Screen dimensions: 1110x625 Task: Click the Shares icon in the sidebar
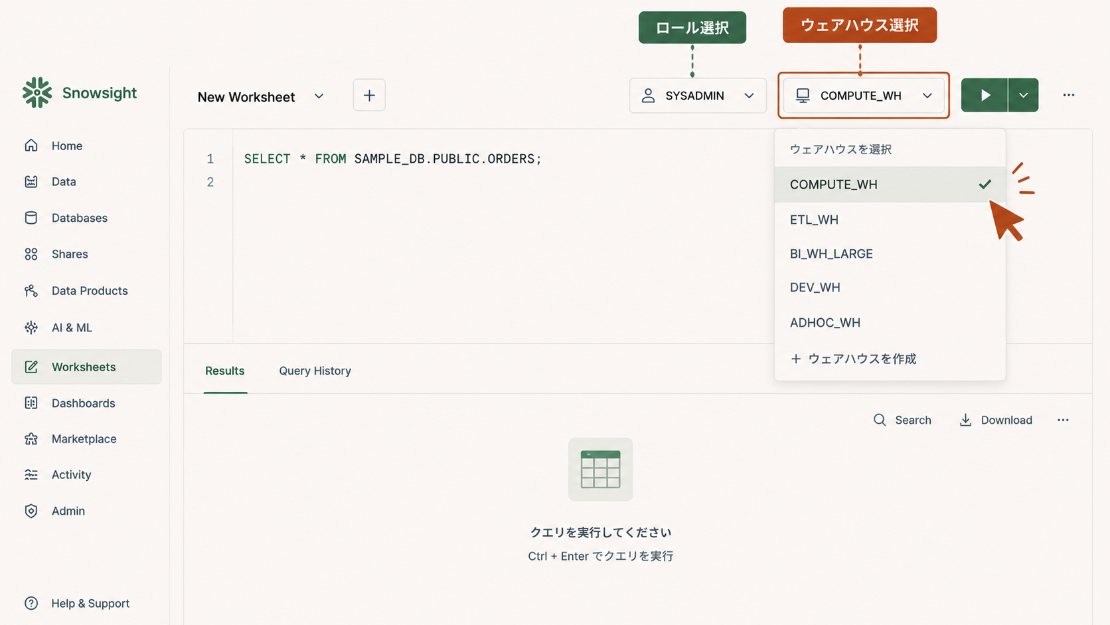click(x=31, y=254)
